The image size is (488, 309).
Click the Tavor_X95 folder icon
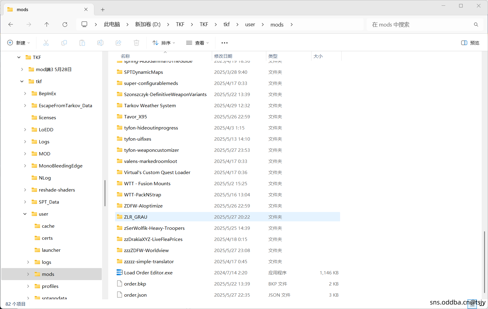pos(120,116)
